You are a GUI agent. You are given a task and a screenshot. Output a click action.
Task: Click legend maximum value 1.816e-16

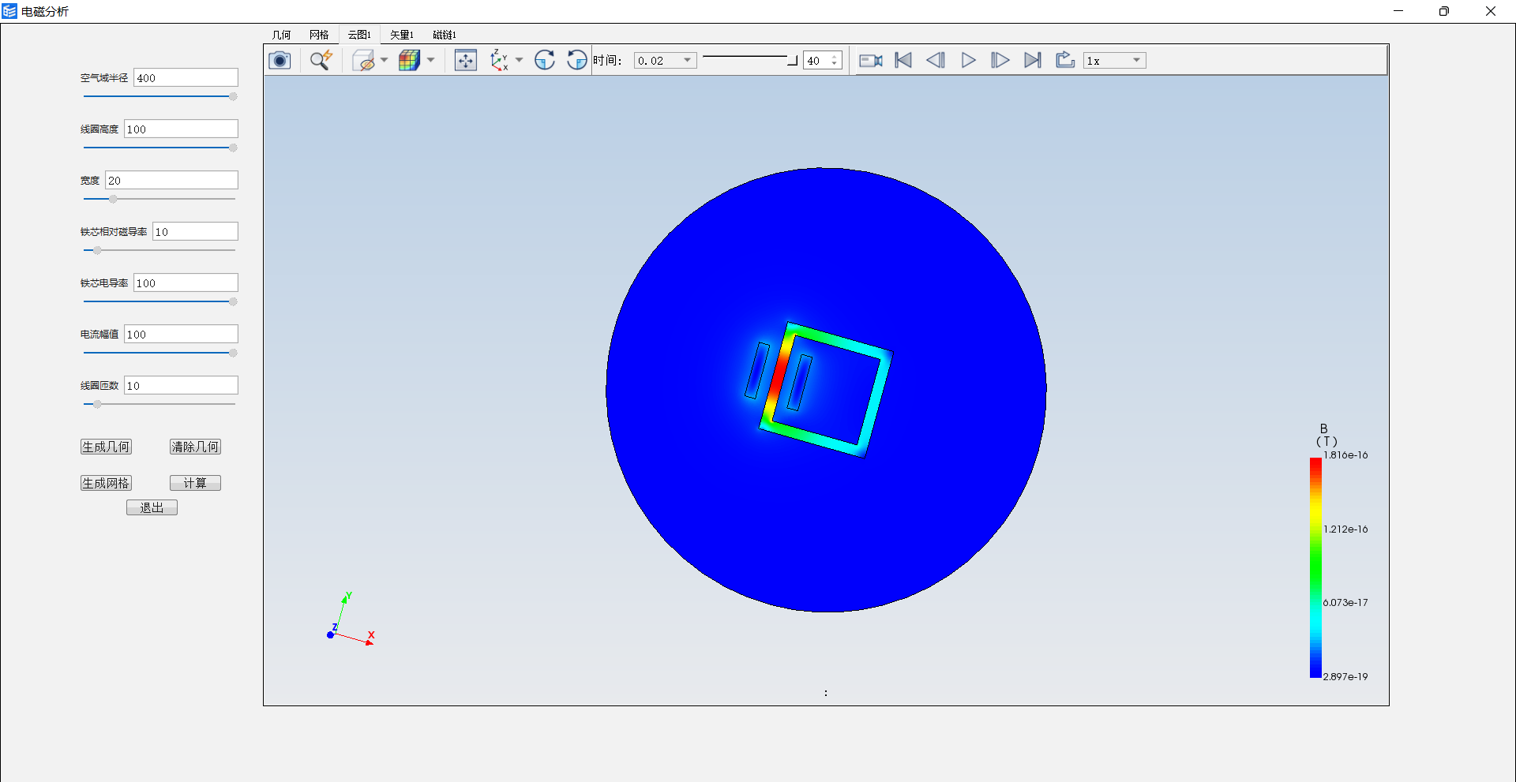[x=1345, y=455]
